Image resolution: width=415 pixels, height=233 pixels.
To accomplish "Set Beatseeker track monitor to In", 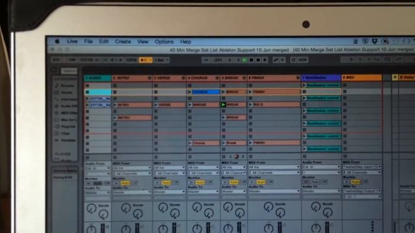I will coord(306,182).
